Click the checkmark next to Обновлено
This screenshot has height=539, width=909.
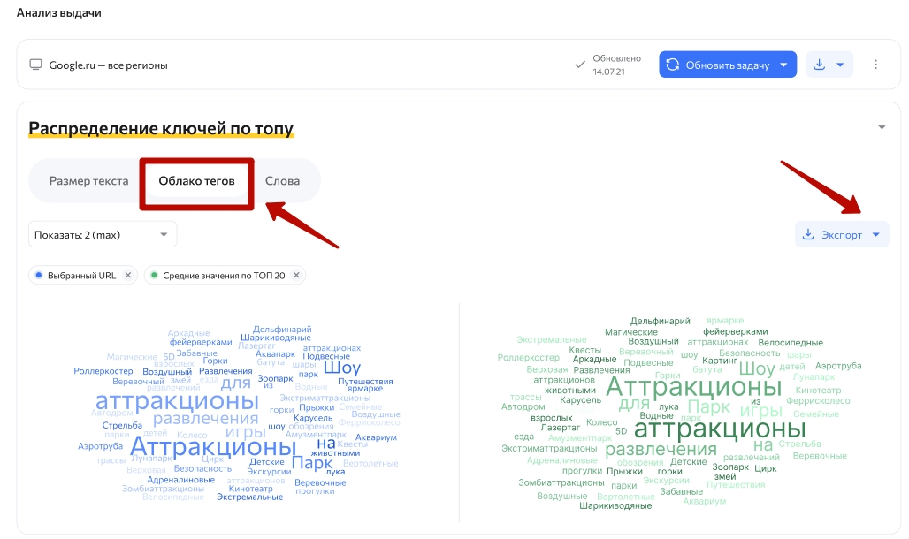pos(580,65)
